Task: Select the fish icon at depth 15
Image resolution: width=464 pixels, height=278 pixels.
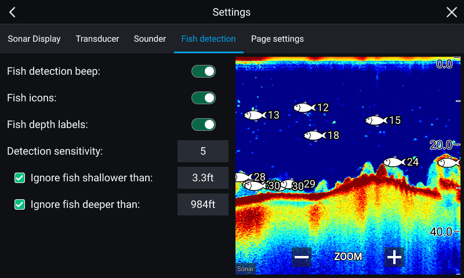Action: [376, 120]
